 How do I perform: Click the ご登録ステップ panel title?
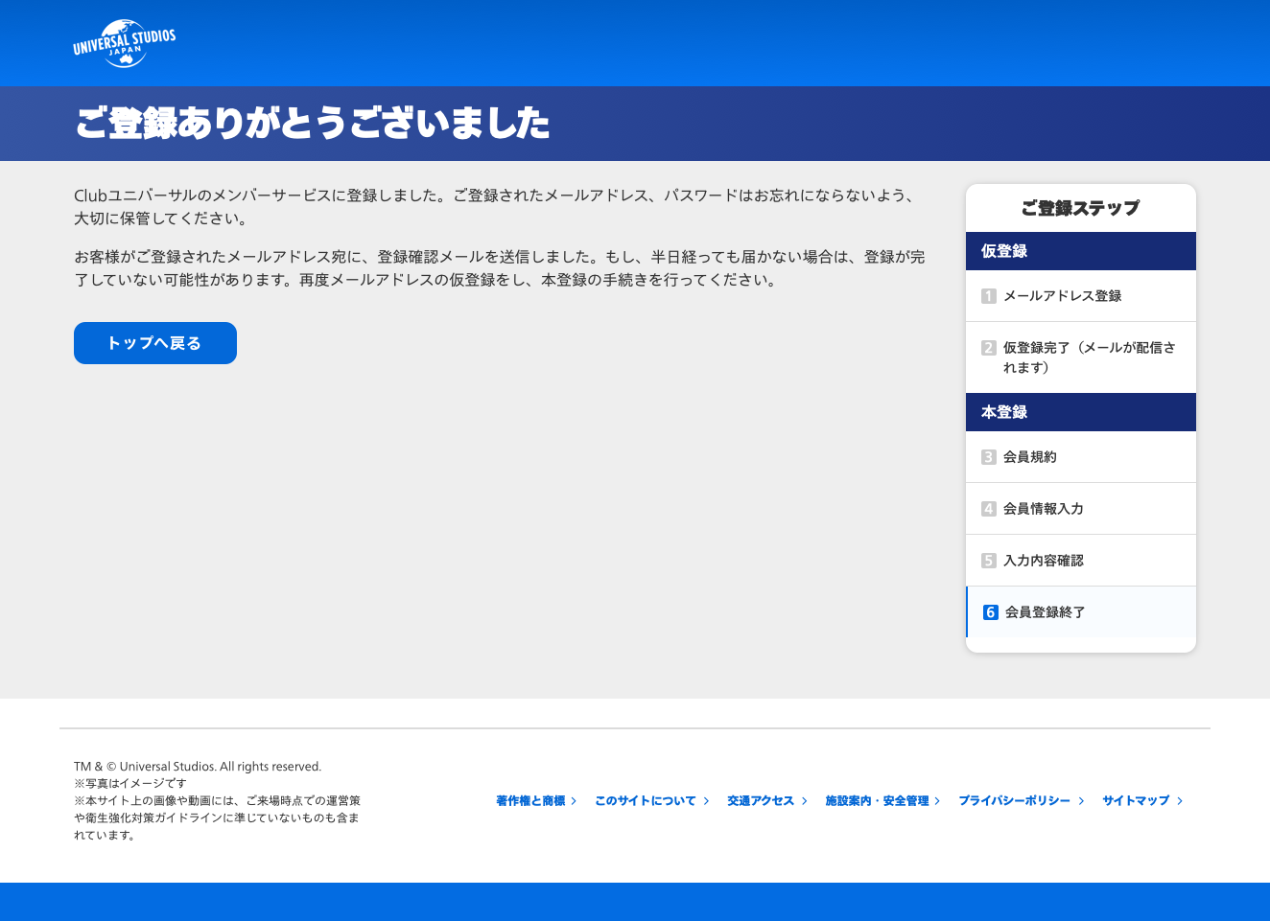click(x=1081, y=208)
